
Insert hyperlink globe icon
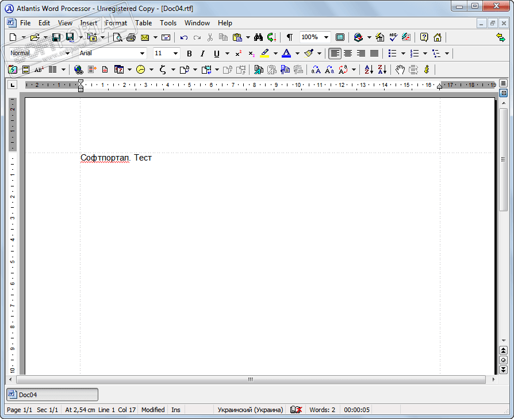pos(78,70)
